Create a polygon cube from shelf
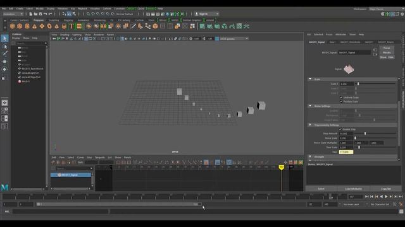Image resolution: width=405 pixels, height=227 pixels. (x=20, y=26)
